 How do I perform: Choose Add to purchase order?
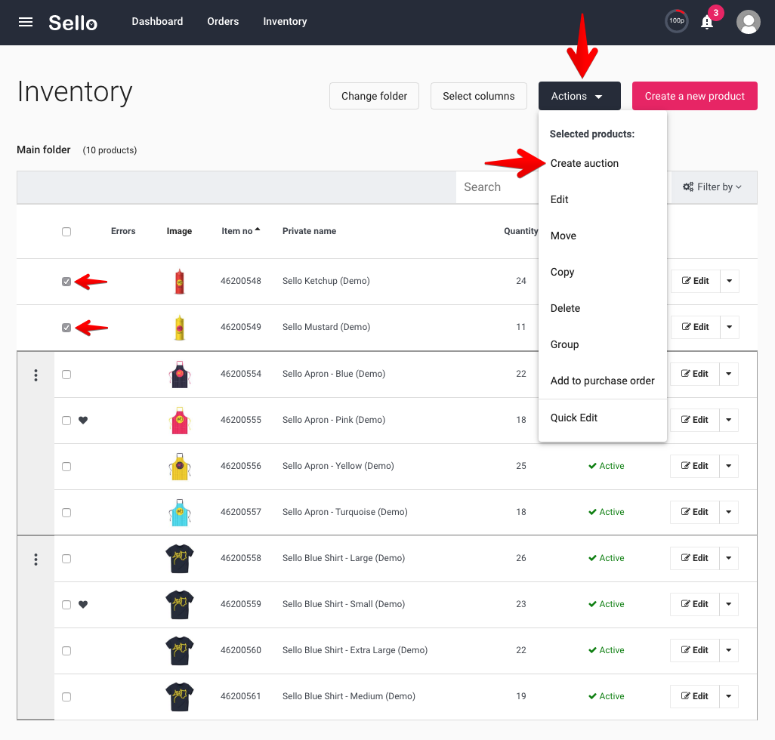603,381
